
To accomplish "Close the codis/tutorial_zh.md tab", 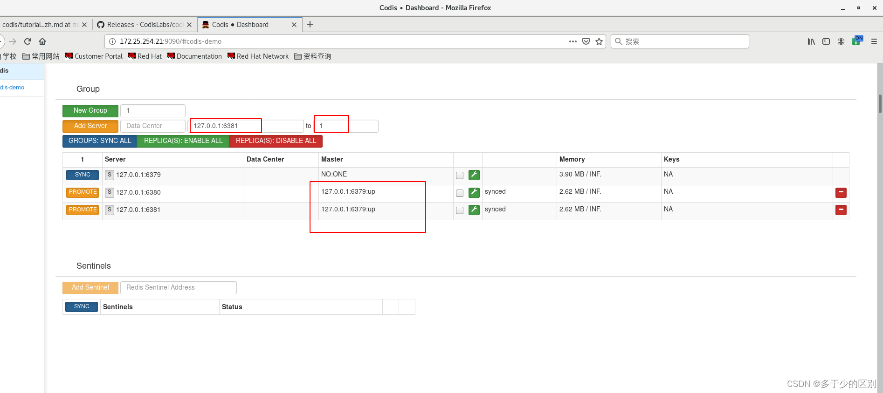I will pyautogui.click(x=84, y=25).
